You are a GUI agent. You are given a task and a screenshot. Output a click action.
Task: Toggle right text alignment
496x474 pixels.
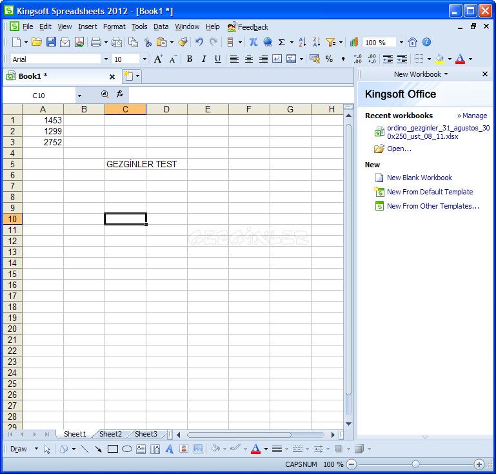click(263, 59)
